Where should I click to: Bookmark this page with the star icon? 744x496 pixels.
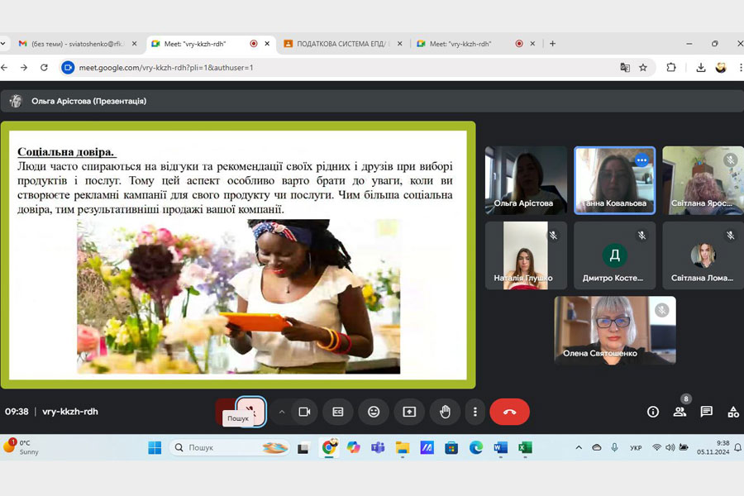[643, 68]
